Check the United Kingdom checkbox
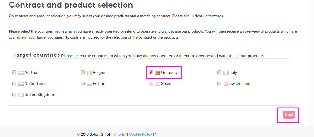Screen dimensions: 314x137 14,95
